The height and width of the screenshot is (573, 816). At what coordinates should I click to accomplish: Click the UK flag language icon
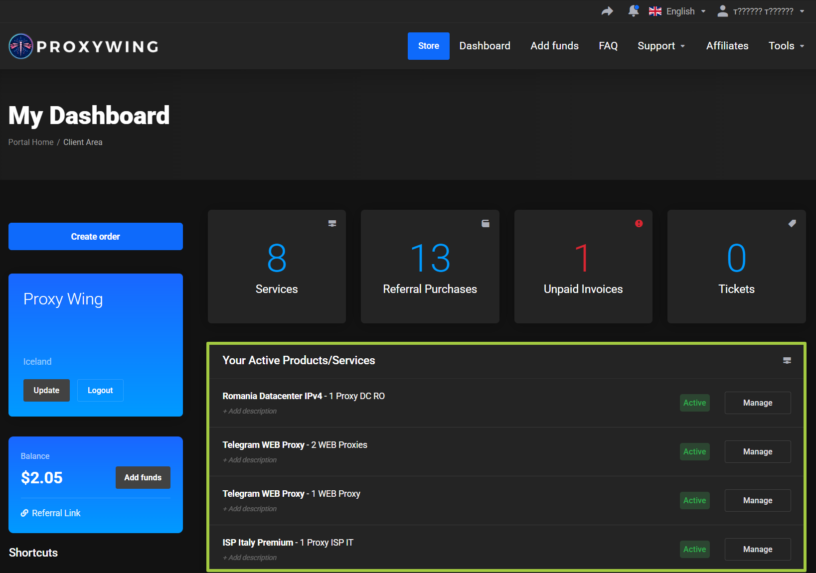pos(655,11)
